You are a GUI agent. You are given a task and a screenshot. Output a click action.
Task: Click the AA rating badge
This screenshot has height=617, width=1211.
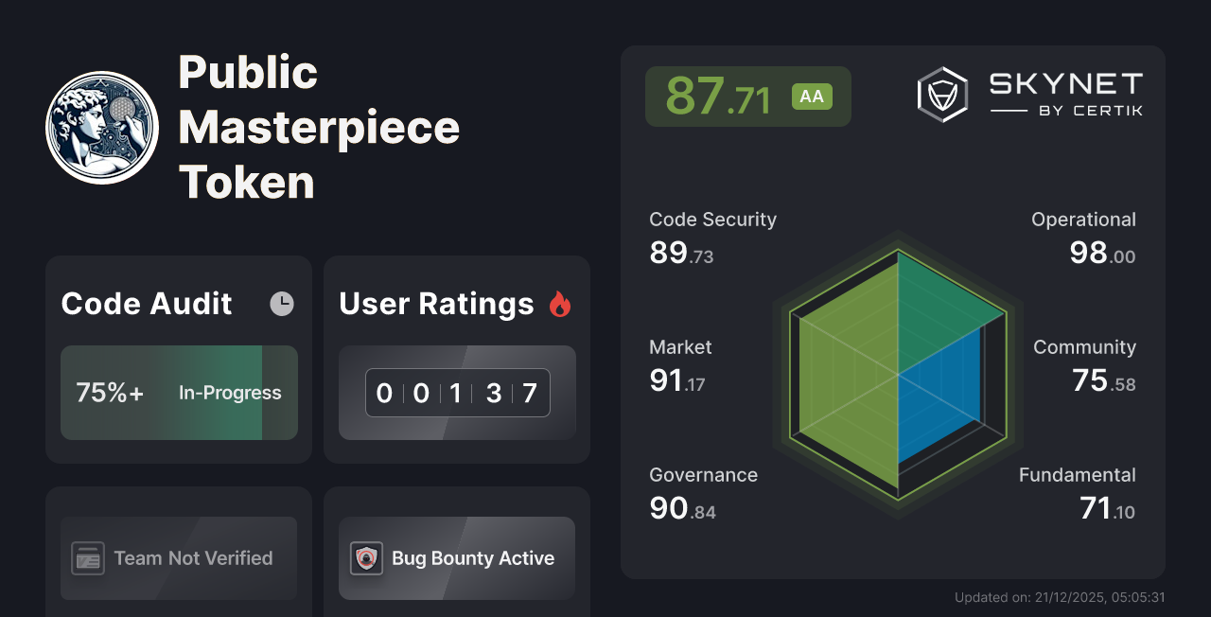[x=812, y=96]
